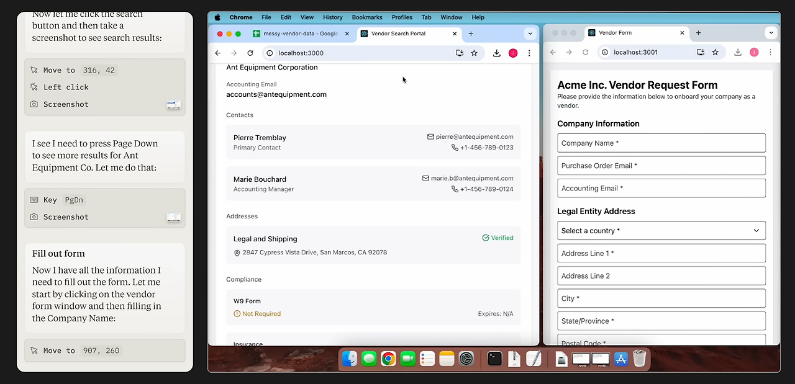Close the Vendor Search Portal tab
The height and width of the screenshot is (384, 795).
[455, 33]
